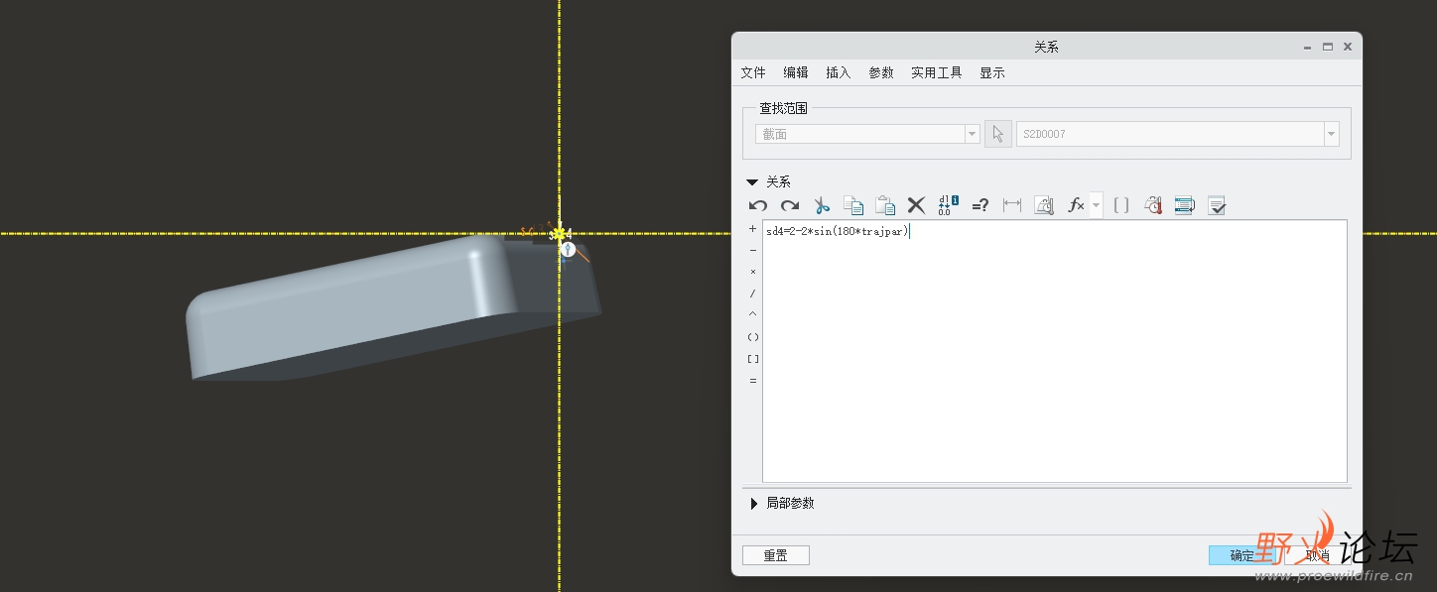Cut selected relation text with scissors
Image resolution: width=1437 pixels, height=592 pixels.
pos(822,205)
